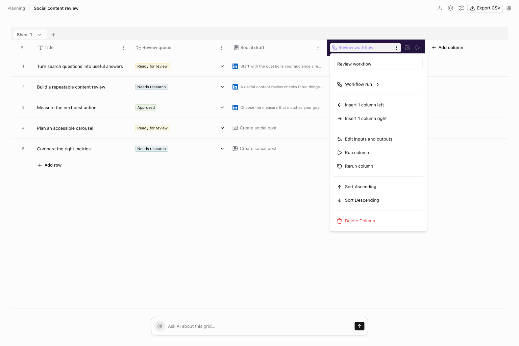
Task: Open Social draft column options menu
Action: point(318,48)
